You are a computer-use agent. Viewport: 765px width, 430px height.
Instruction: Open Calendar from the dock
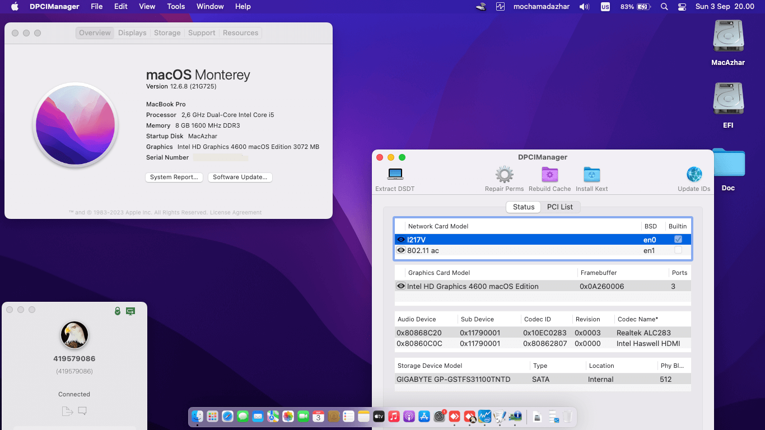[x=318, y=416]
